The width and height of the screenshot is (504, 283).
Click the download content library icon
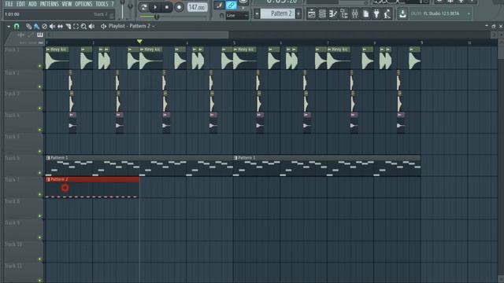[x=402, y=14]
